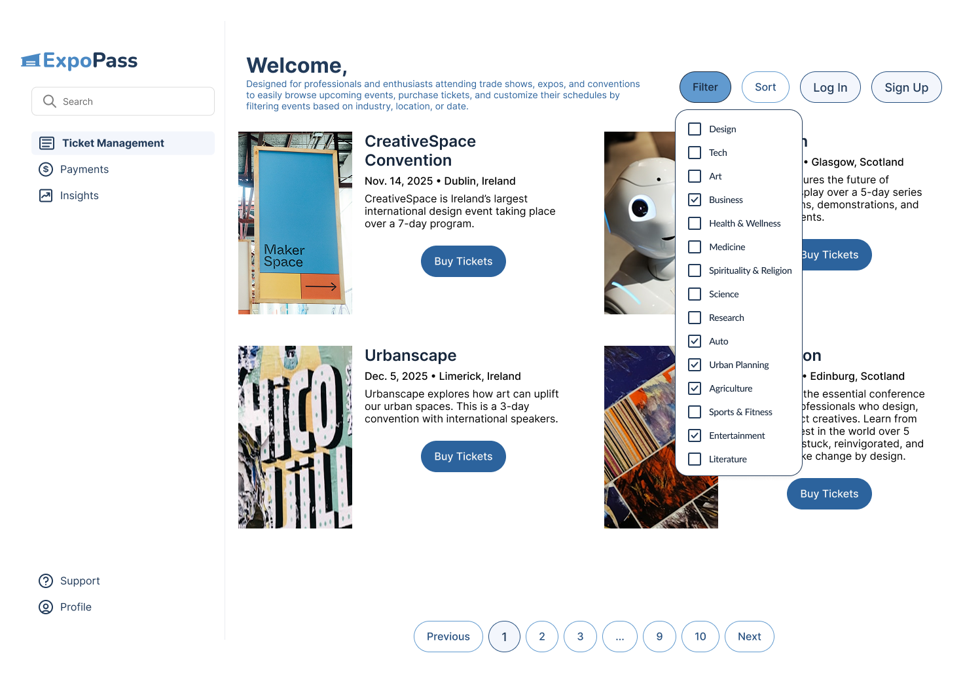Check the Design filter checkbox

tap(695, 129)
